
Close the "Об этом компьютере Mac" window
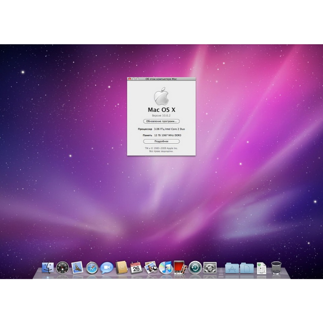130,79
